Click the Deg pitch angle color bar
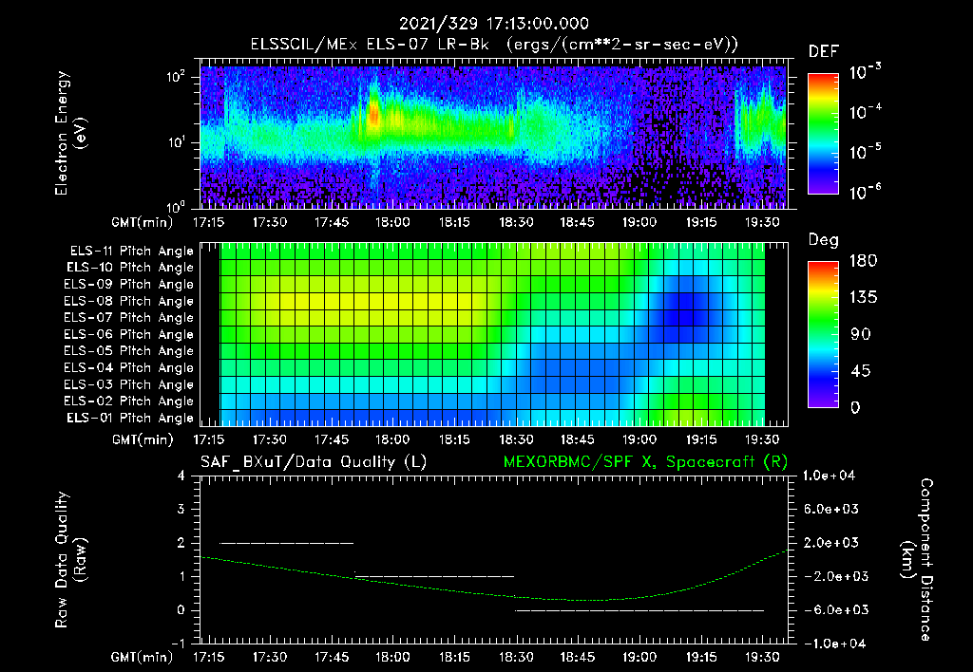This screenshot has width=973, height=672. [823, 334]
